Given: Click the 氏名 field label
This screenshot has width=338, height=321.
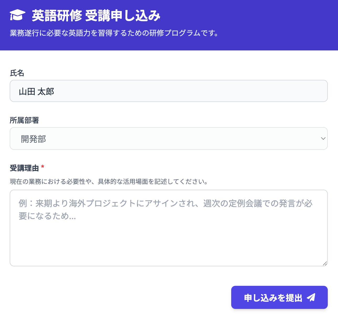Looking at the screenshot, I should (x=17, y=73).
